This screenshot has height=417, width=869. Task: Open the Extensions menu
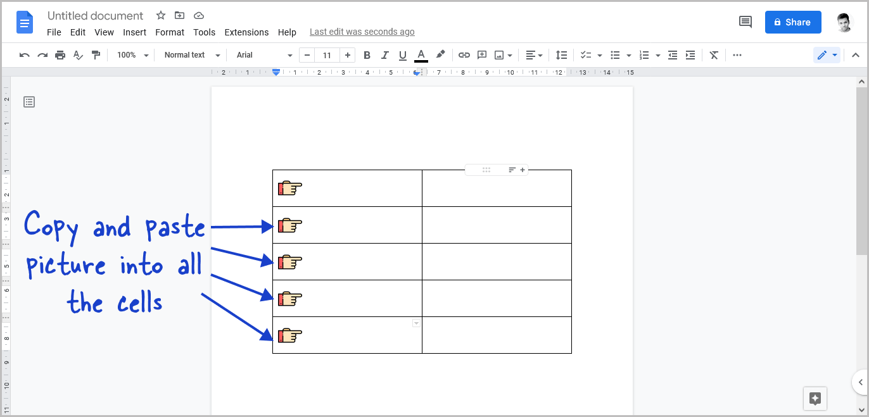tap(246, 32)
